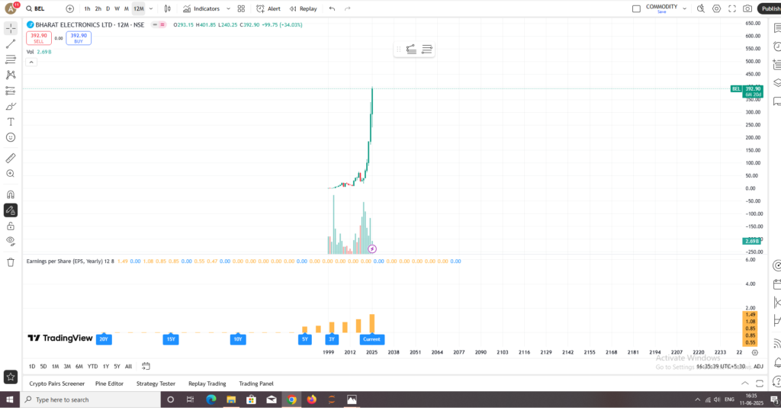Open the indicator templates dropdown arrow
781x420 pixels.
pos(228,8)
